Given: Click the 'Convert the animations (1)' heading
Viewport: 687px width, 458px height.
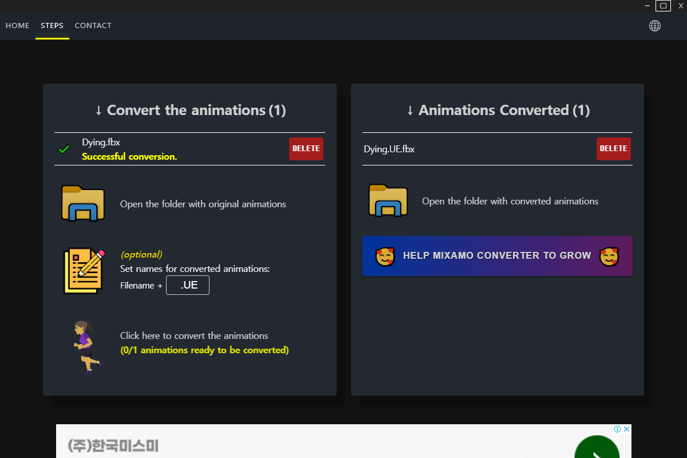Looking at the screenshot, I should (190, 110).
